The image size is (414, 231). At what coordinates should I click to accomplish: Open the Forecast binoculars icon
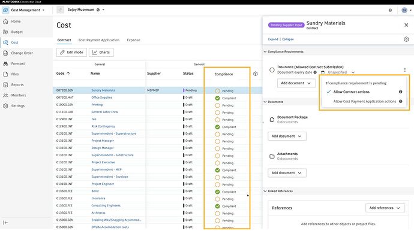(x=5, y=63)
